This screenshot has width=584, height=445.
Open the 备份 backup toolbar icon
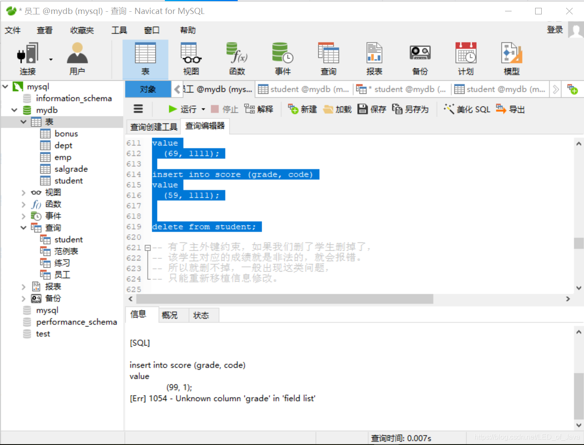(420, 59)
